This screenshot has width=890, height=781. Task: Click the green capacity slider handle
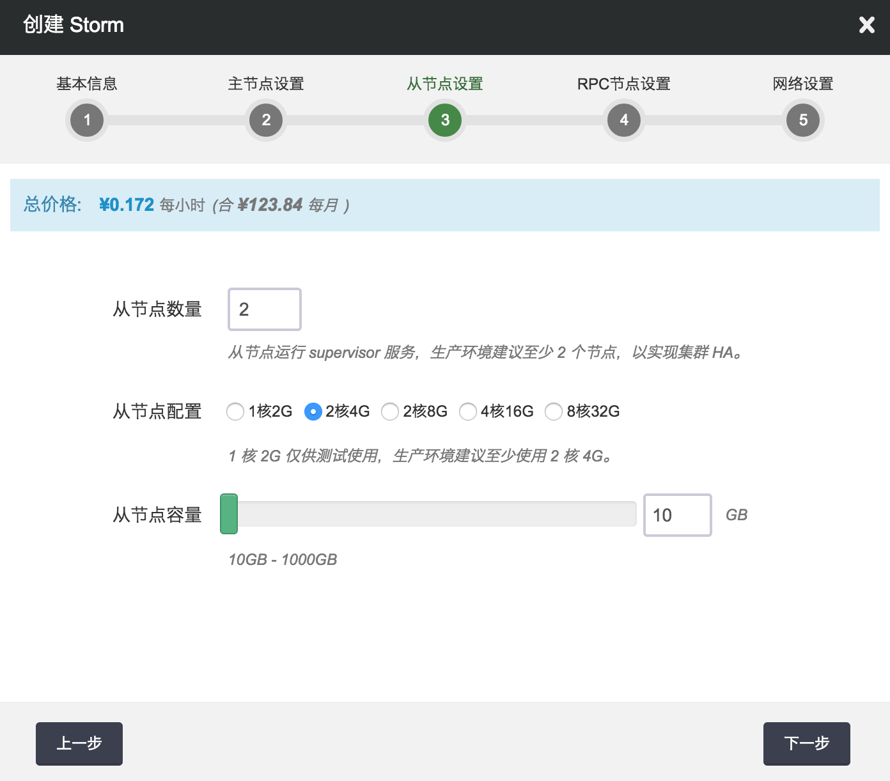229,514
